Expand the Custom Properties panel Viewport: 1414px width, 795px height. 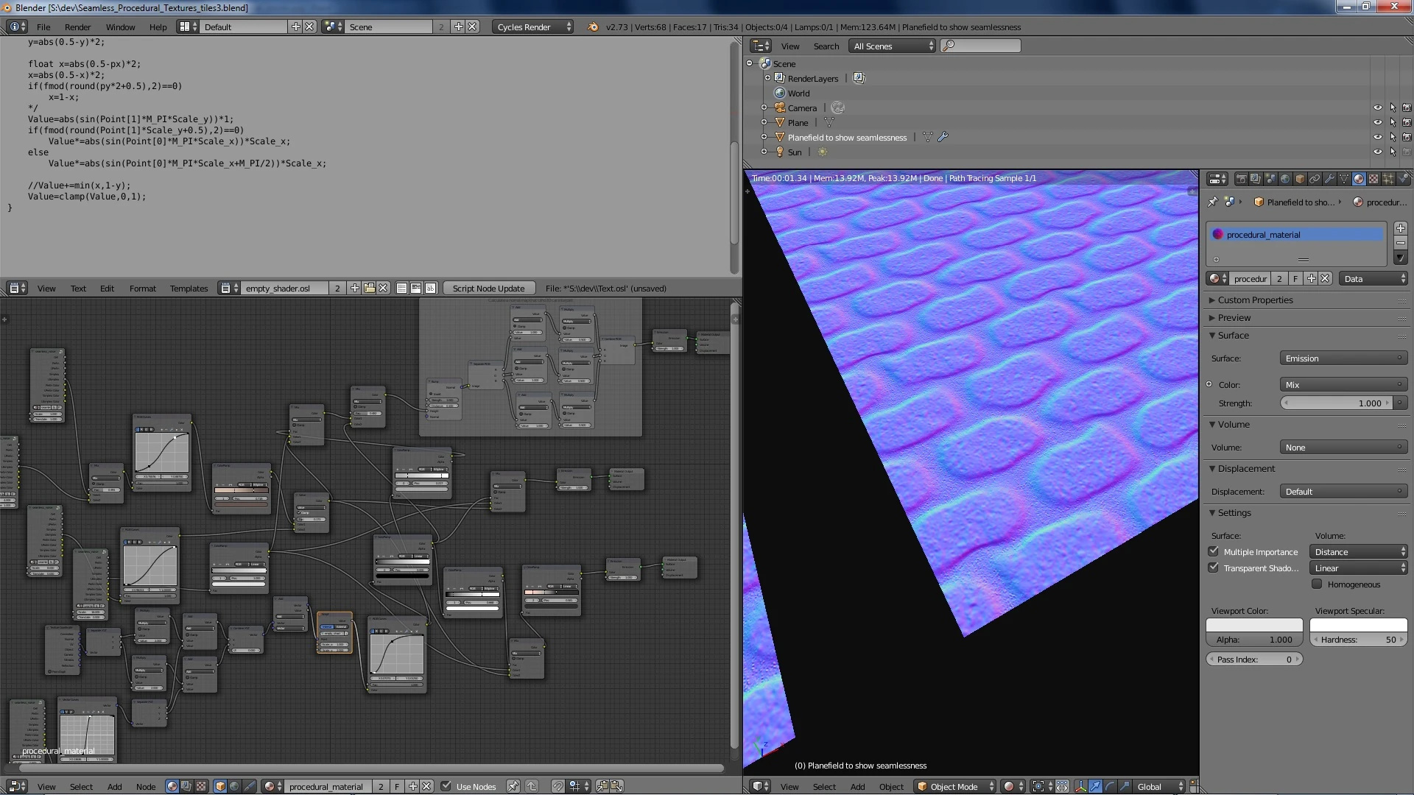(x=1254, y=300)
